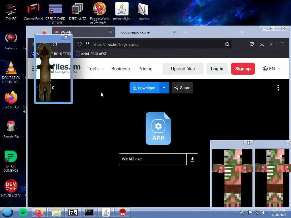Select the WinAI2.exe file name field
The image size is (291, 218).
pyautogui.click(x=153, y=159)
